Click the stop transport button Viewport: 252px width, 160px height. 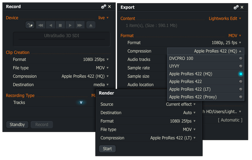click(60, 25)
